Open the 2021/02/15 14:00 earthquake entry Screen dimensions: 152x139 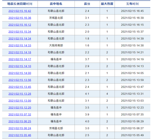(20, 73)
